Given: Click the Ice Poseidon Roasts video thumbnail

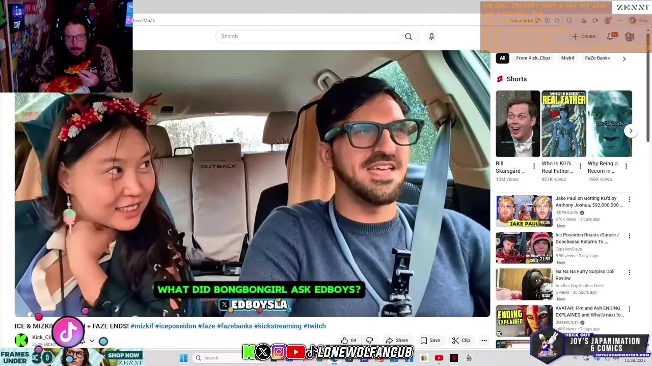Looking at the screenshot, I should pos(524,248).
